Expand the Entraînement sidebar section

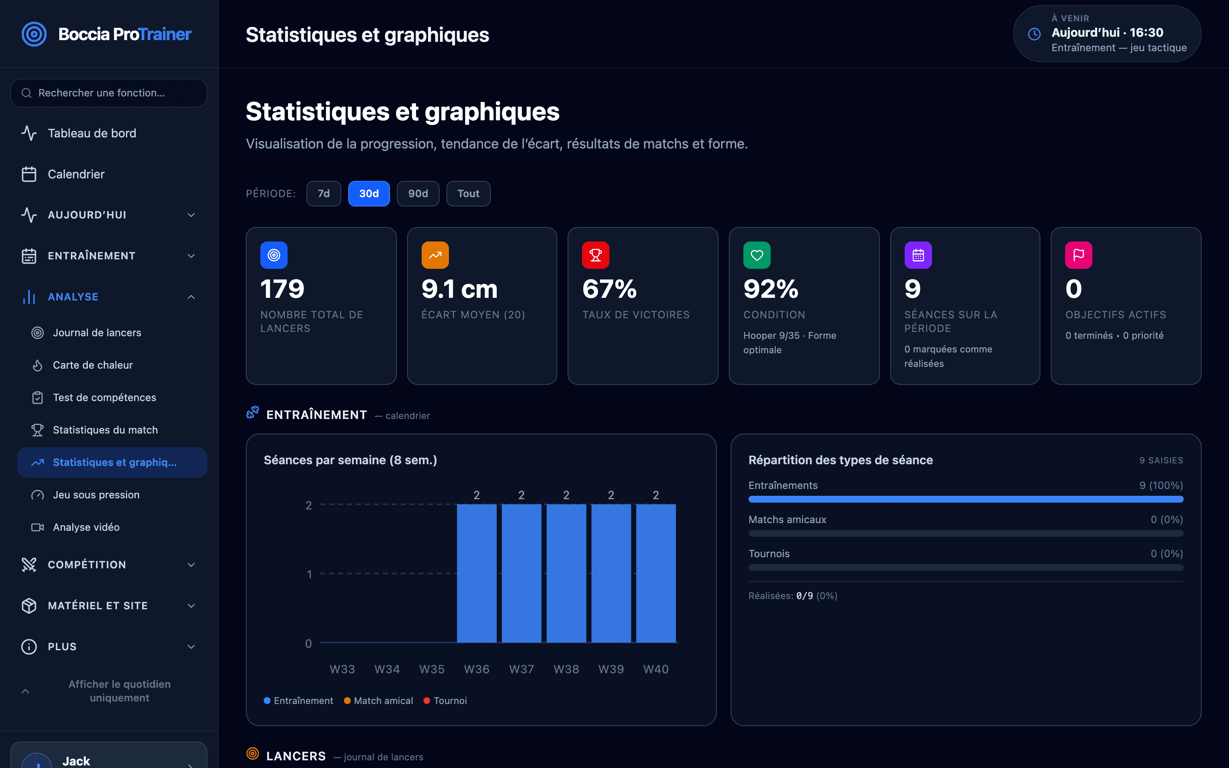[x=109, y=256]
